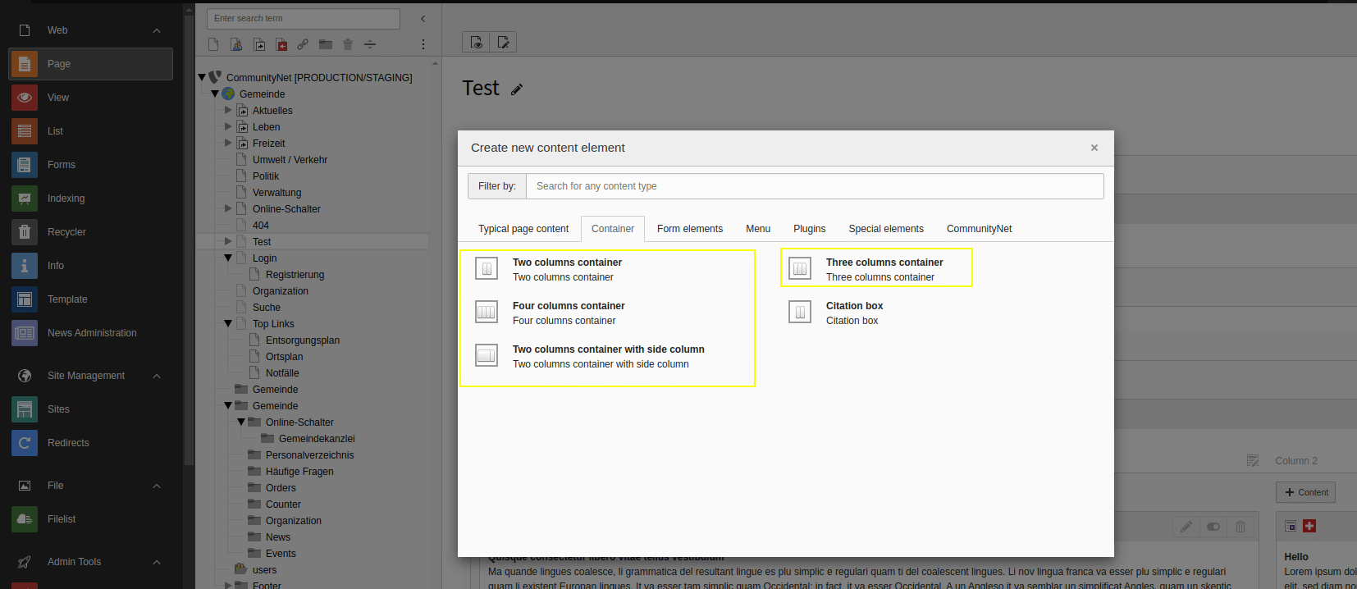Choose Citation box link
Viewport: 1357px width, 589px height.
click(x=854, y=306)
